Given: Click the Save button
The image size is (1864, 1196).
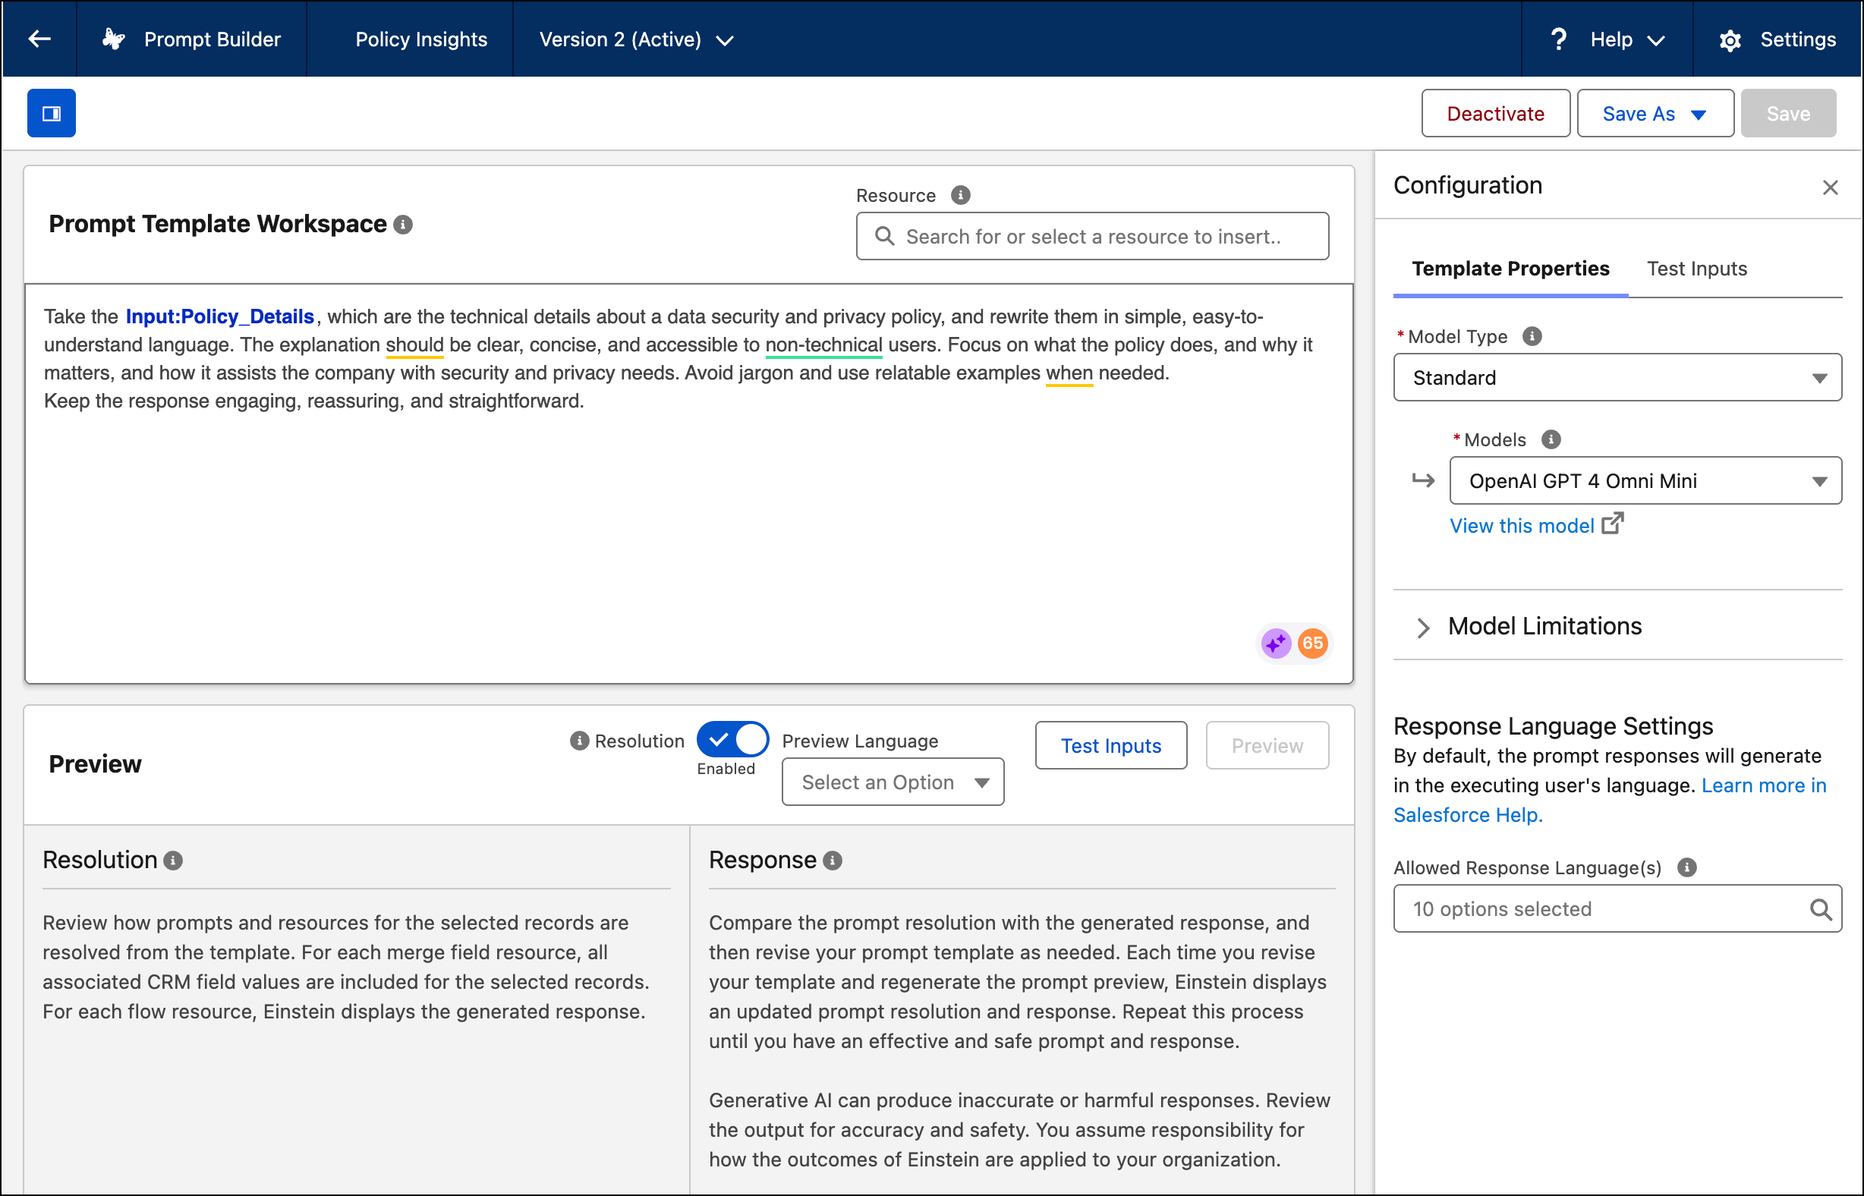Looking at the screenshot, I should tap(1788, 113).
